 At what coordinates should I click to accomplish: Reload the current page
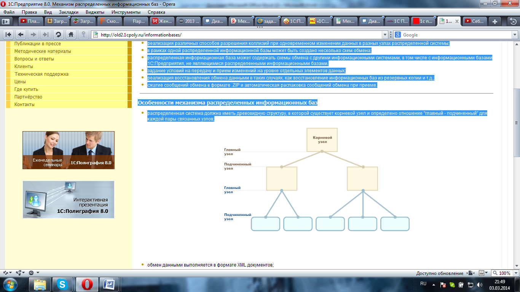[58, 35]
